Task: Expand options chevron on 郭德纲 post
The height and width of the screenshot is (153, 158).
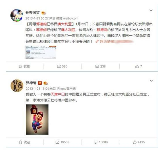Action: click(151, 81)
